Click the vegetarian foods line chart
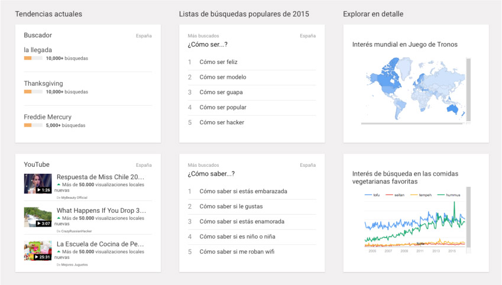Screen dimensions: 502x285 point(414,224)
